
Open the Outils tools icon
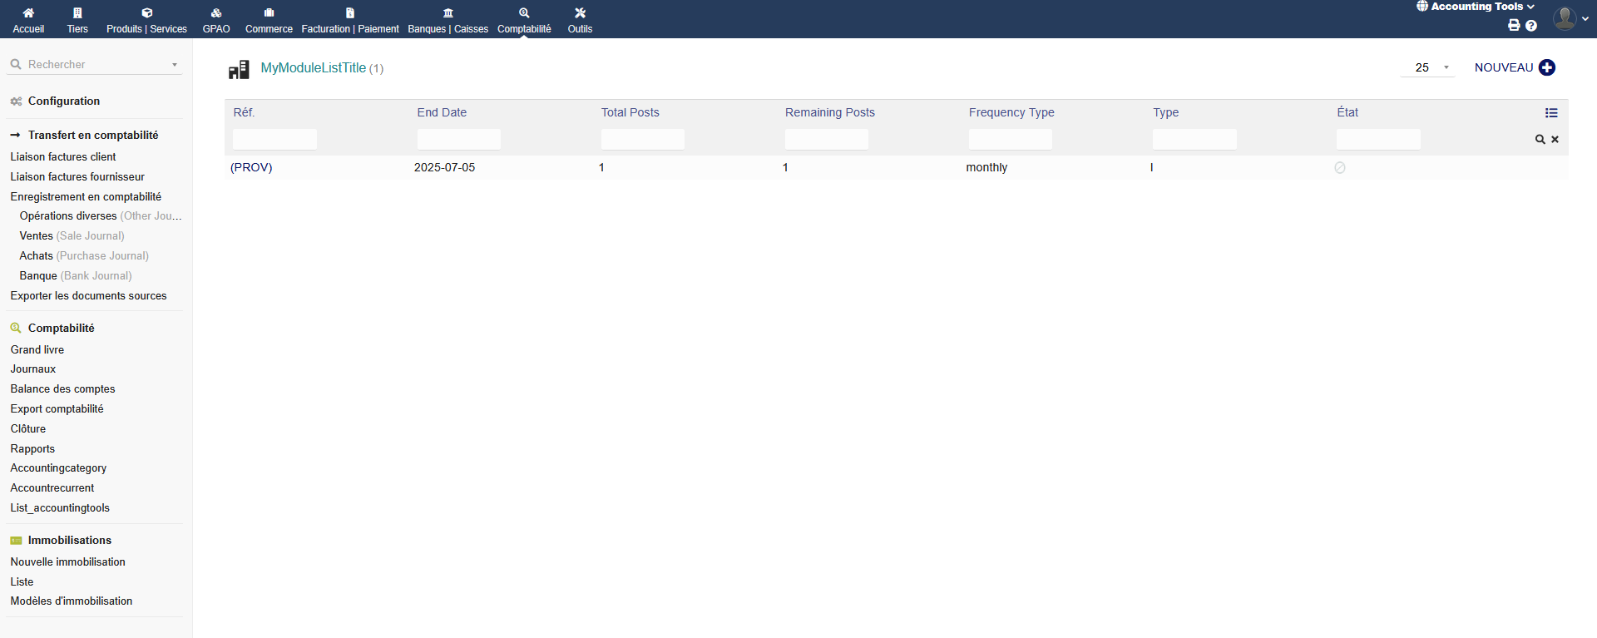click(x=580, y=13)
